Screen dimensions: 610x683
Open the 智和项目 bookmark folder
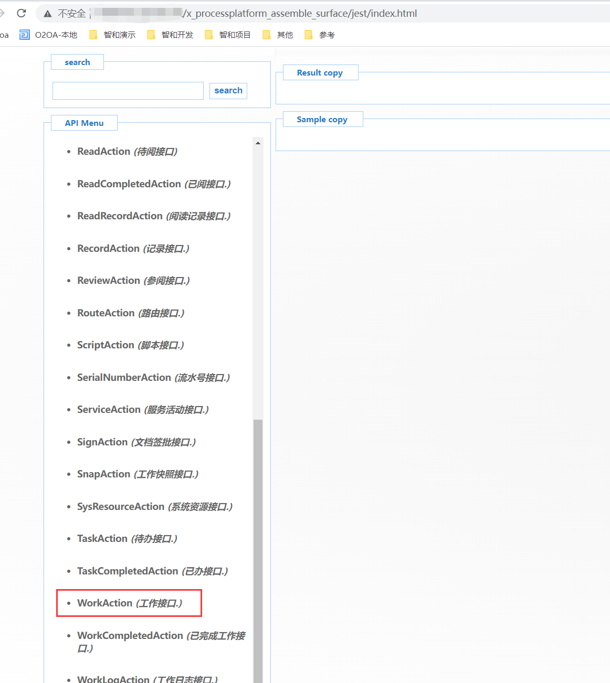click(x=228, y=35)
